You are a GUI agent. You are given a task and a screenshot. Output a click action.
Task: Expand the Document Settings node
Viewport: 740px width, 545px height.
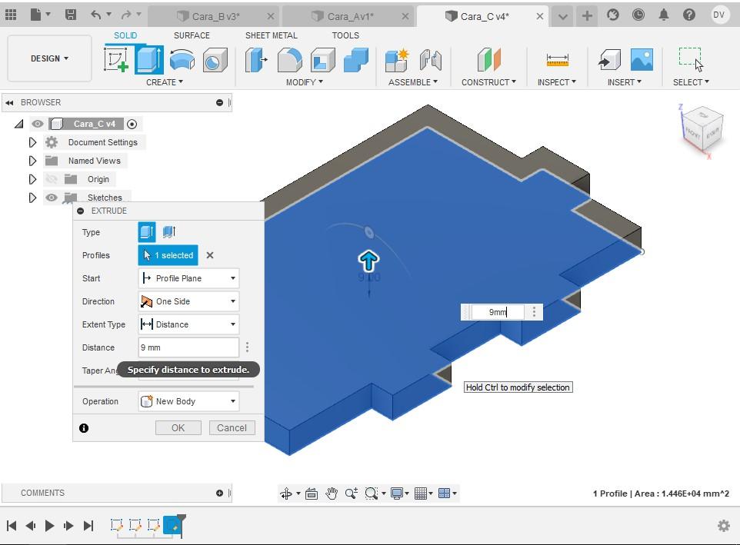point(32,142)
